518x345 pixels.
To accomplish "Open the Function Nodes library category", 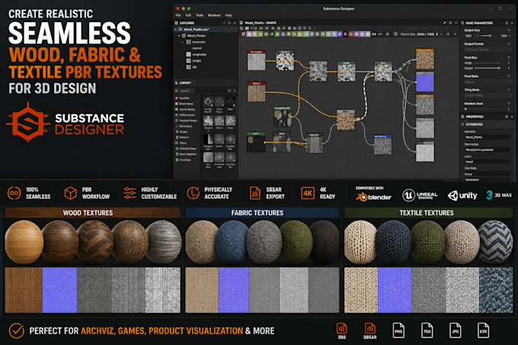I will 186,120.
